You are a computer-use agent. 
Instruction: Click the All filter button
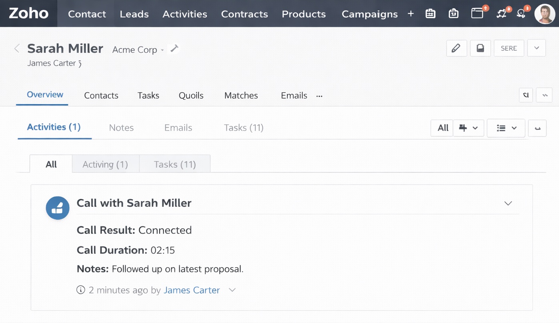click(443, 128)
